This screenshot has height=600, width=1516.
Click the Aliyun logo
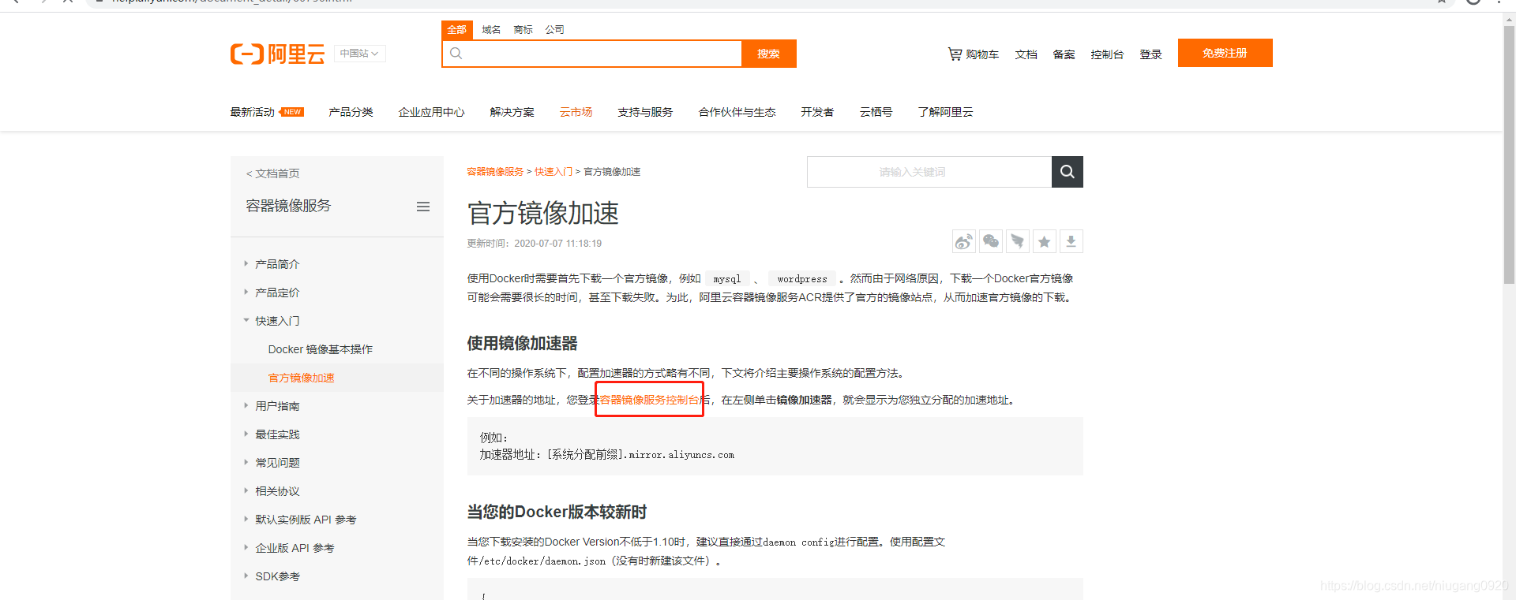coord(277,54)
